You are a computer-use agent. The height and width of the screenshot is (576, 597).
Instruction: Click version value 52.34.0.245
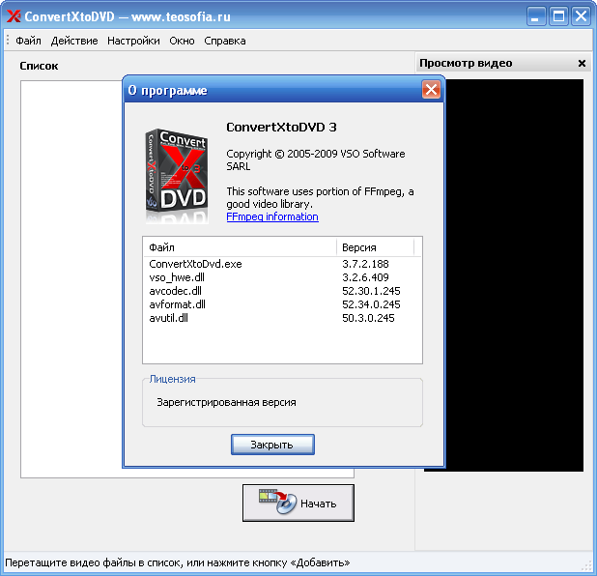[371, 304]
